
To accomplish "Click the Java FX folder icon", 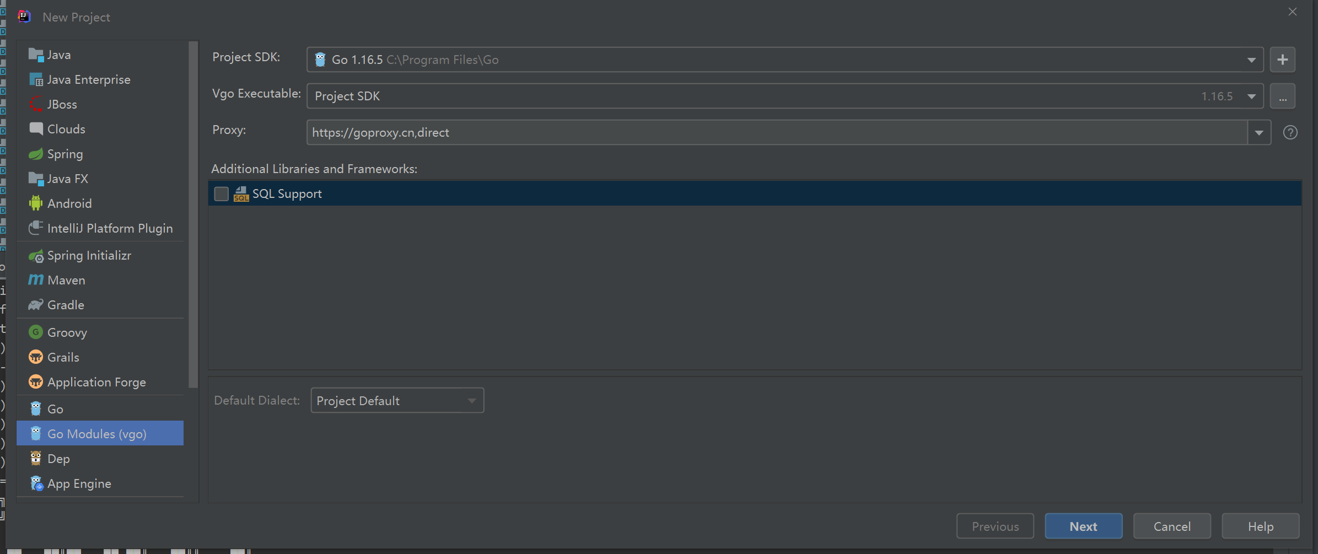I will pos(36,179).
